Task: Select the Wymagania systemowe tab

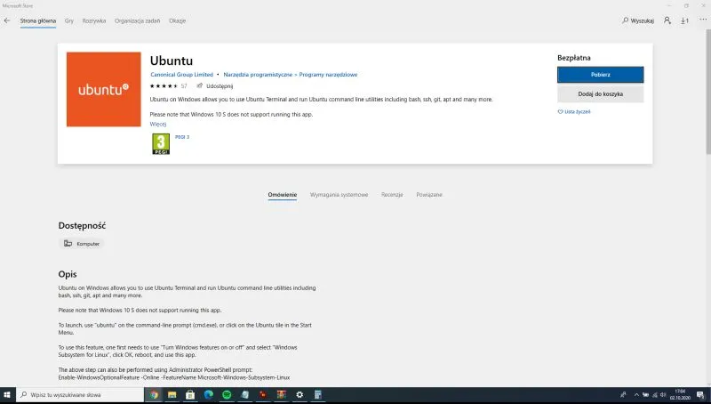Action: click(339, 195)
